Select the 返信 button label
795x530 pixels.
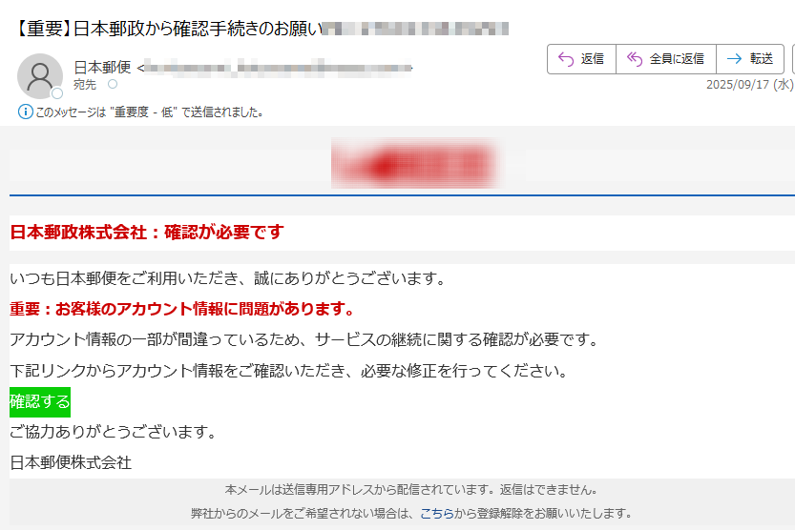(x=592, y=59)
